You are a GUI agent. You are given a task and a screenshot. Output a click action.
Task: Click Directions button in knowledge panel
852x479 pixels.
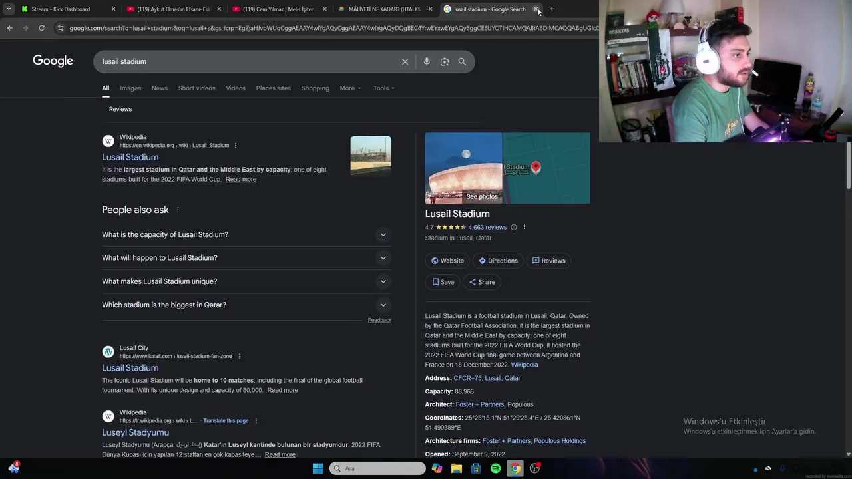(x=498, y=261)
